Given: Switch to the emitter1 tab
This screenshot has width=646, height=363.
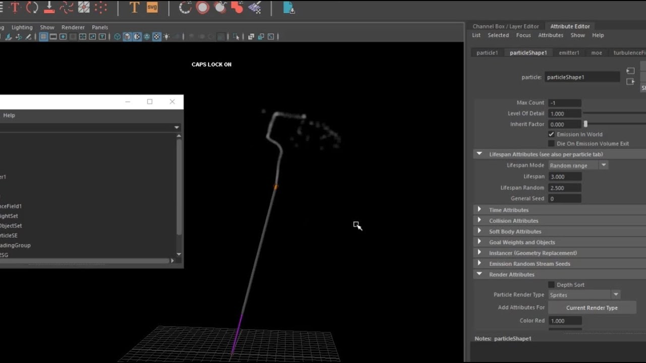Looking at the screenshot, I should (569, 52).
